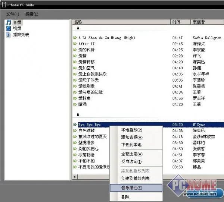Click play arrow icon beside After 17
Screen dimensions: 224x202
[x=75, y=44]
